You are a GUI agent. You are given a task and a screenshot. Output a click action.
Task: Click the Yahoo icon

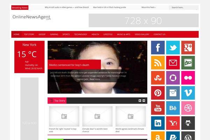tap(173, 123)
